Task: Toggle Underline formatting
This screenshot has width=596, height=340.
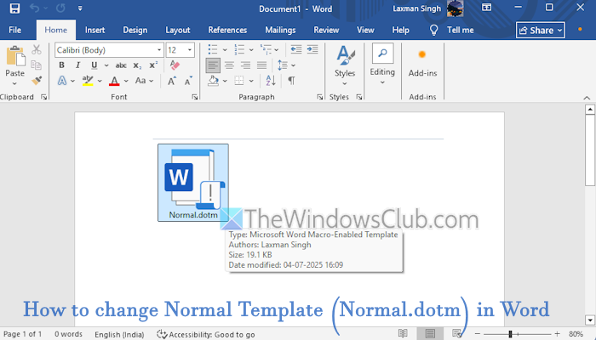Action: pos(95,65)
